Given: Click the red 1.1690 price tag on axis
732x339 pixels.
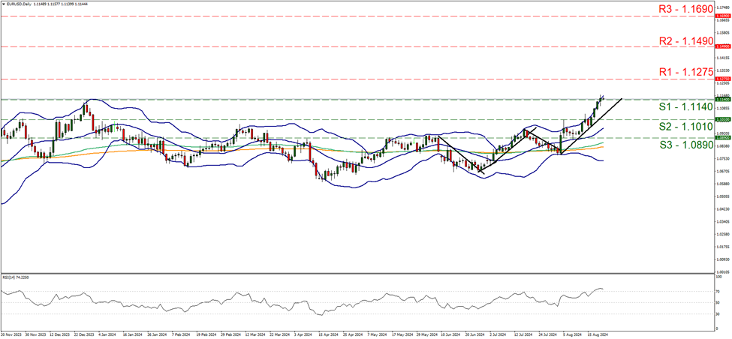Looking at the screenshot, I should click(x=721, y=16).
